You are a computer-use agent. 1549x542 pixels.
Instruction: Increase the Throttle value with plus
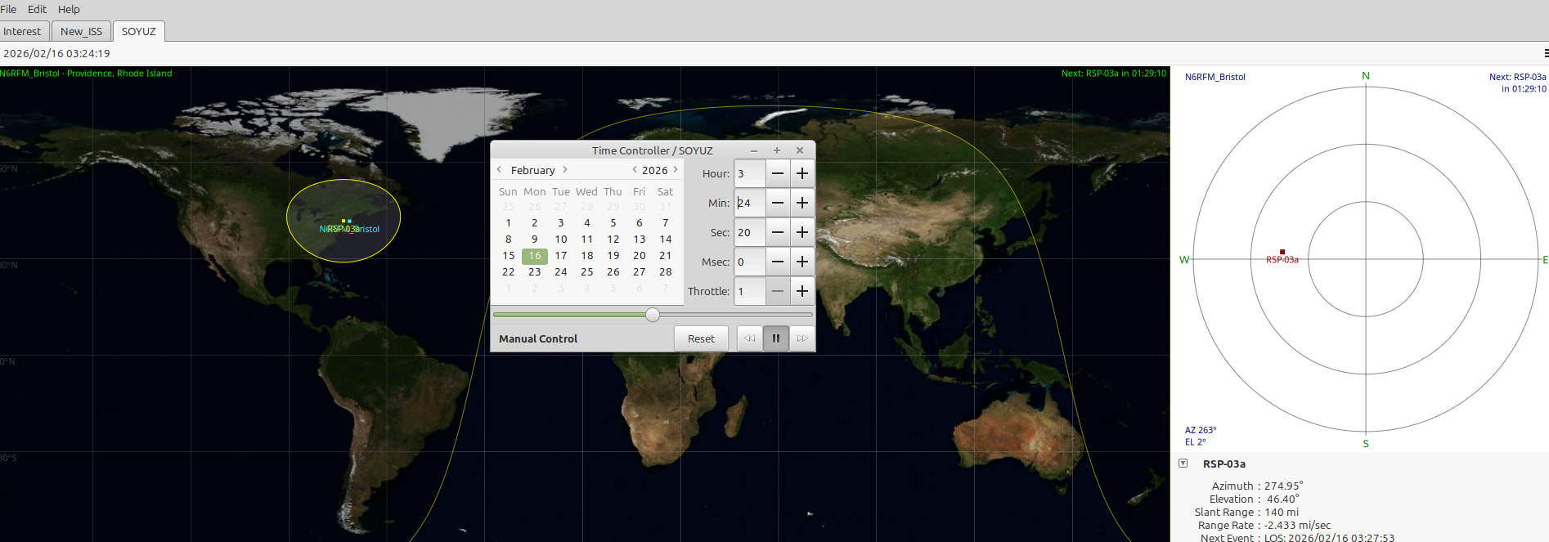(x=802, y=291)
